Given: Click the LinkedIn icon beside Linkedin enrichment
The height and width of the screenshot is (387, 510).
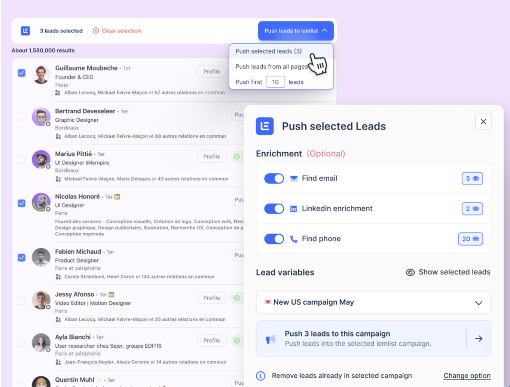Looking at the screenshot, I should pos(293,209).
